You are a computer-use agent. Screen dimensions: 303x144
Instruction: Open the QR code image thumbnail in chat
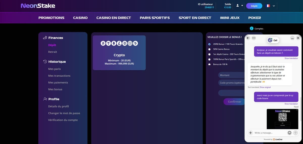point(282,119)
